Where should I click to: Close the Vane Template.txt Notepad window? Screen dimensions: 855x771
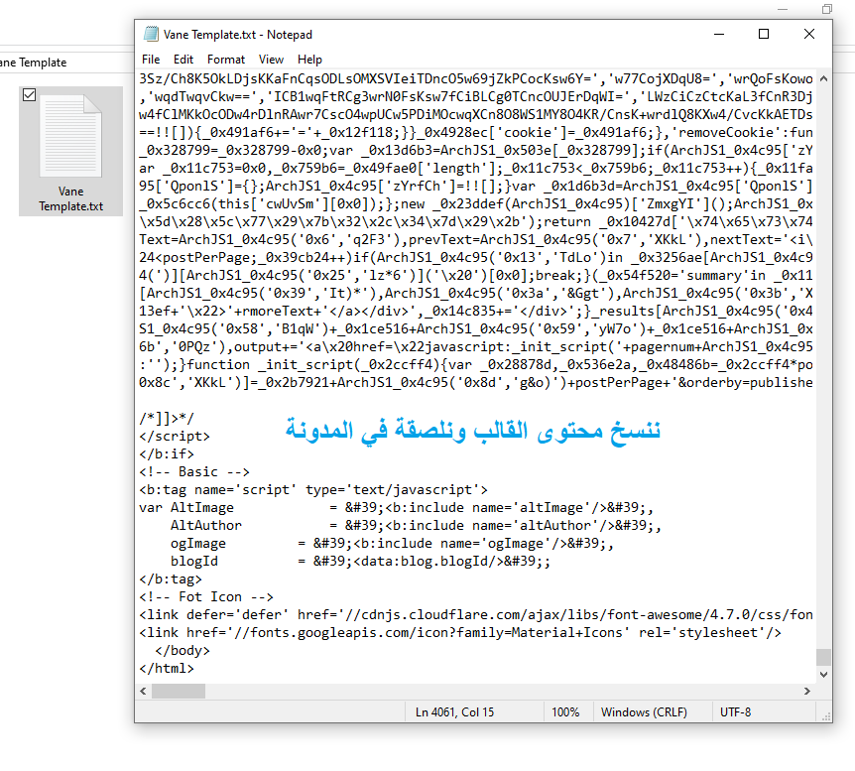coord(809,34)
